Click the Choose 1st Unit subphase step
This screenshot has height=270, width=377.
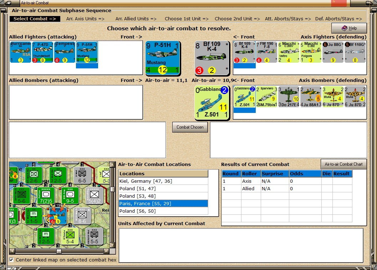click(187, 19)
